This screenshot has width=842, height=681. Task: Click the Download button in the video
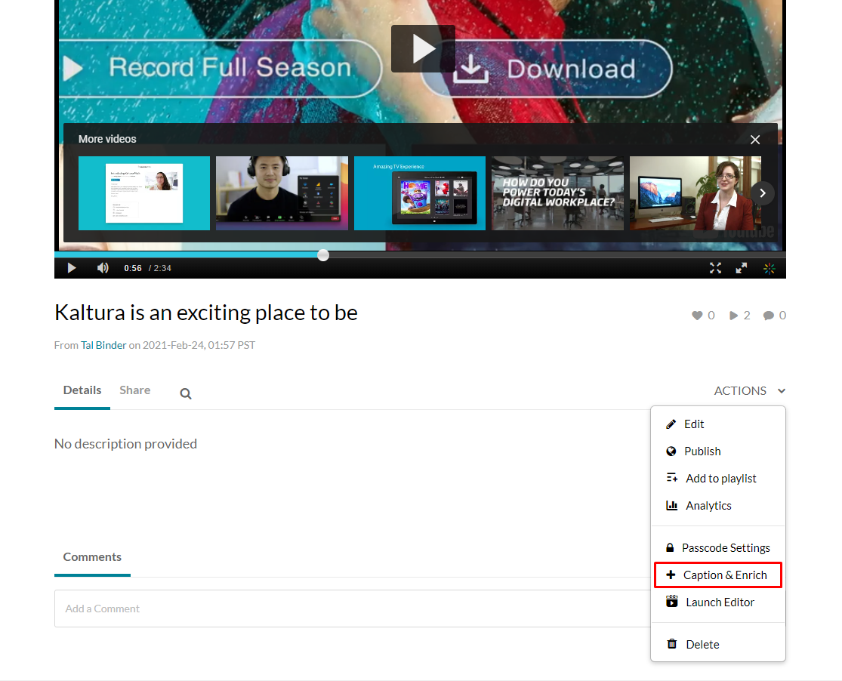click(547, 69)
